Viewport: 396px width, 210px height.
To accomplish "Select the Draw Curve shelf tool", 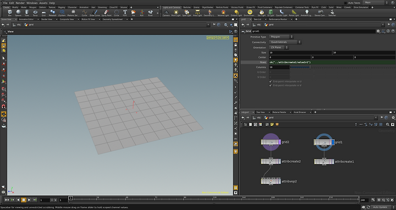I will tap(95, 13).
